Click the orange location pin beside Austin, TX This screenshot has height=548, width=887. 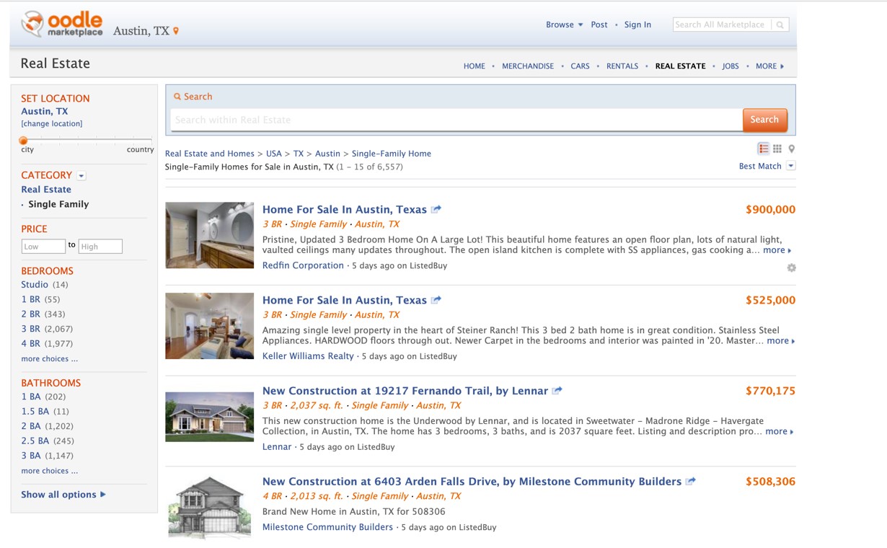pyautogui.click(x=176, y=31)
